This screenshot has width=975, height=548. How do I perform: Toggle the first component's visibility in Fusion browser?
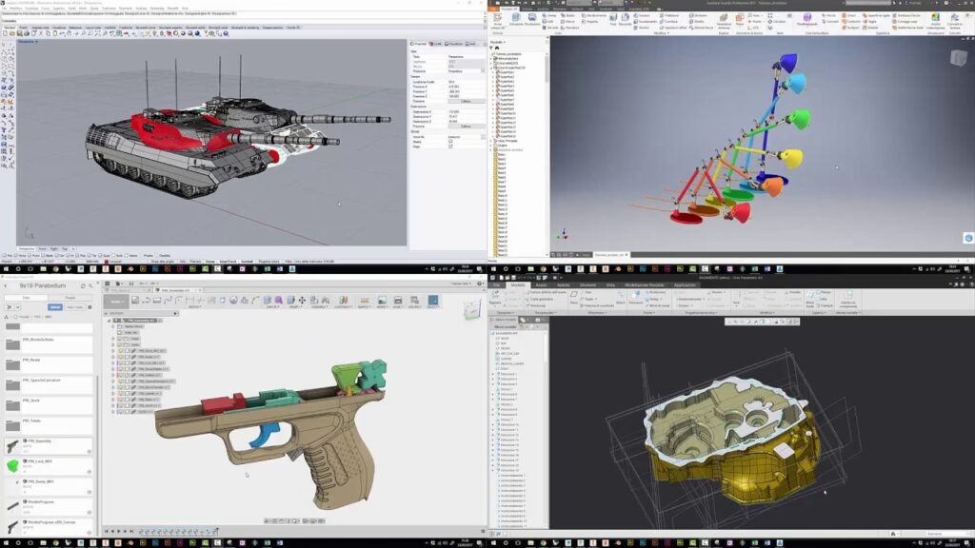121,351
